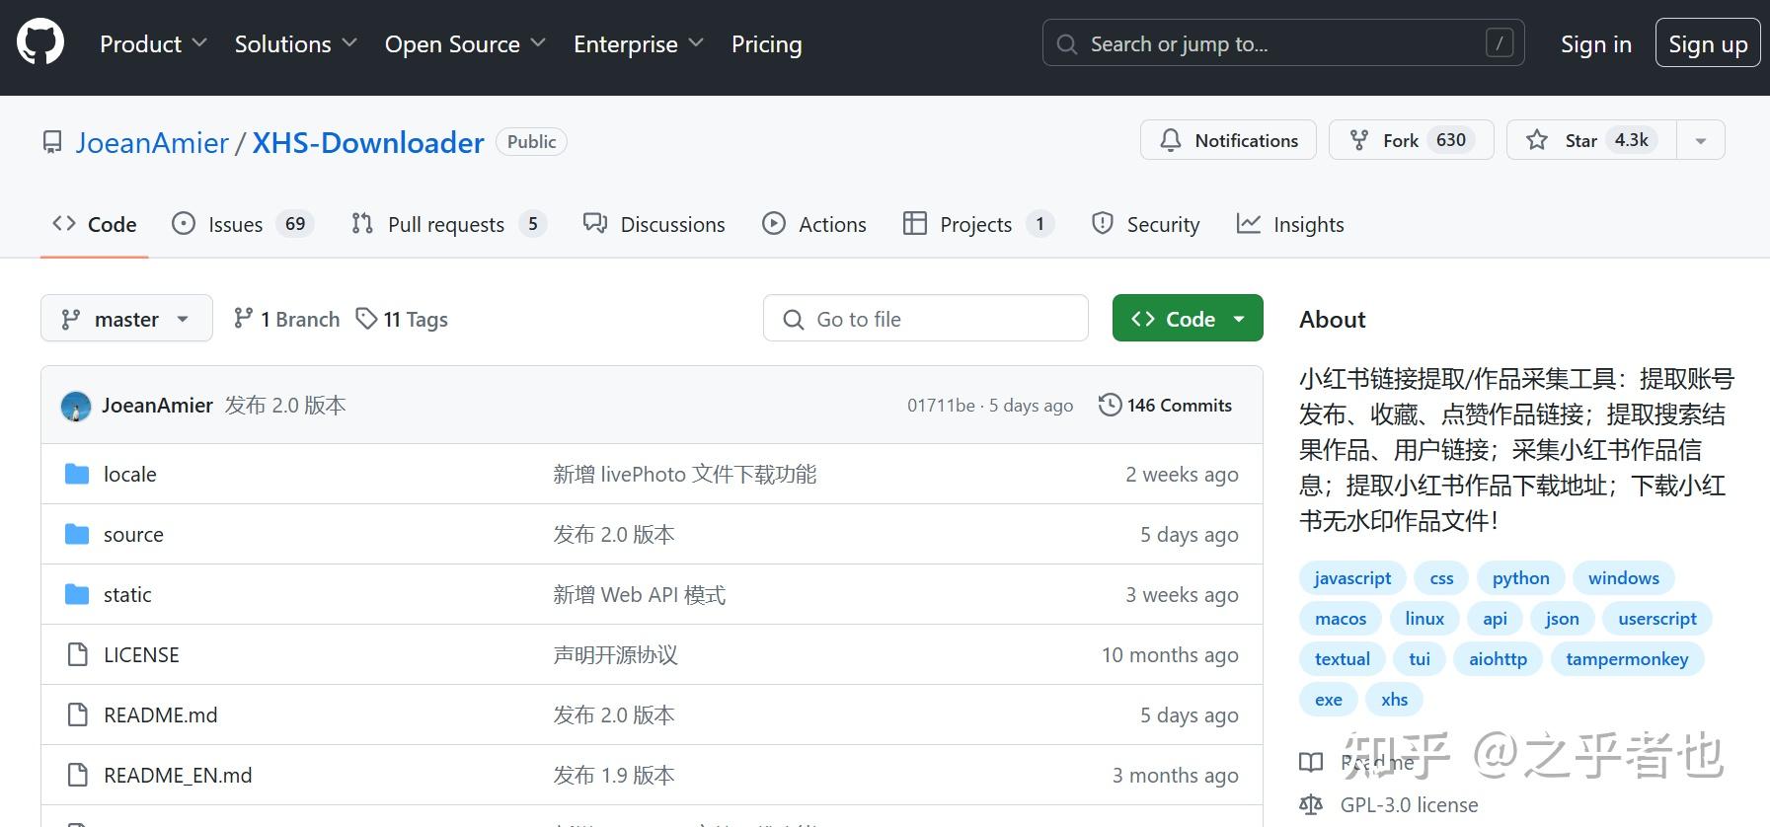This screenshot has height=827, width=1770.
Task: Expand the master branch selector
Action: tap(126, 319)
